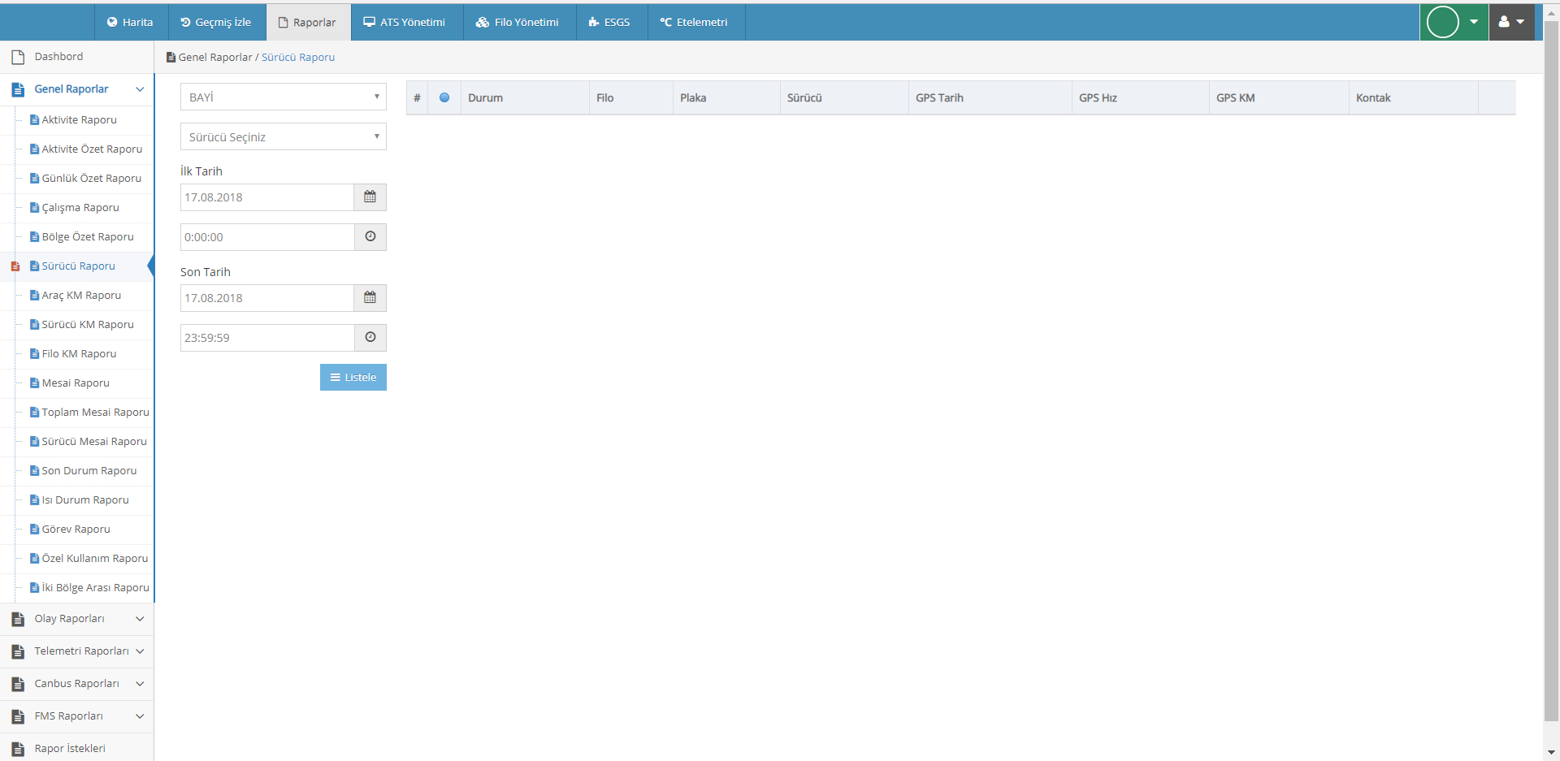Click the user profile icon
The image size is (1560, 761).
1504,22
